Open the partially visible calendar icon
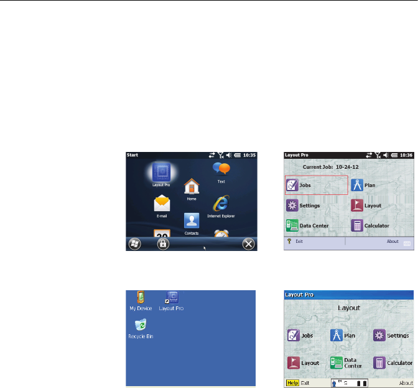Screen dimensions: 418x388 (162, 233)
